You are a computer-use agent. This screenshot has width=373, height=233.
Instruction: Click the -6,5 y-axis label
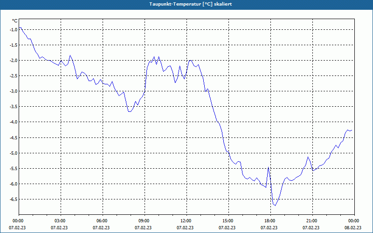point(14,199)
